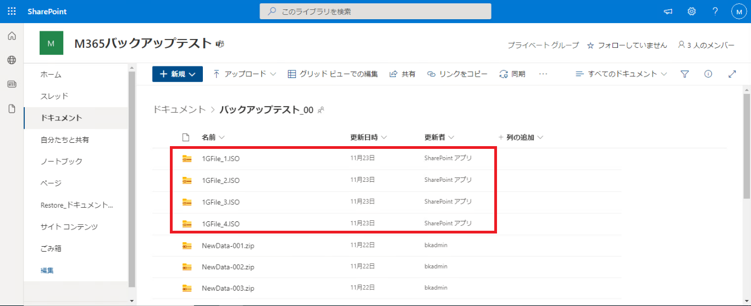Select ホーム in the left navigation
The image size is (751, 306).
point(51,75)
